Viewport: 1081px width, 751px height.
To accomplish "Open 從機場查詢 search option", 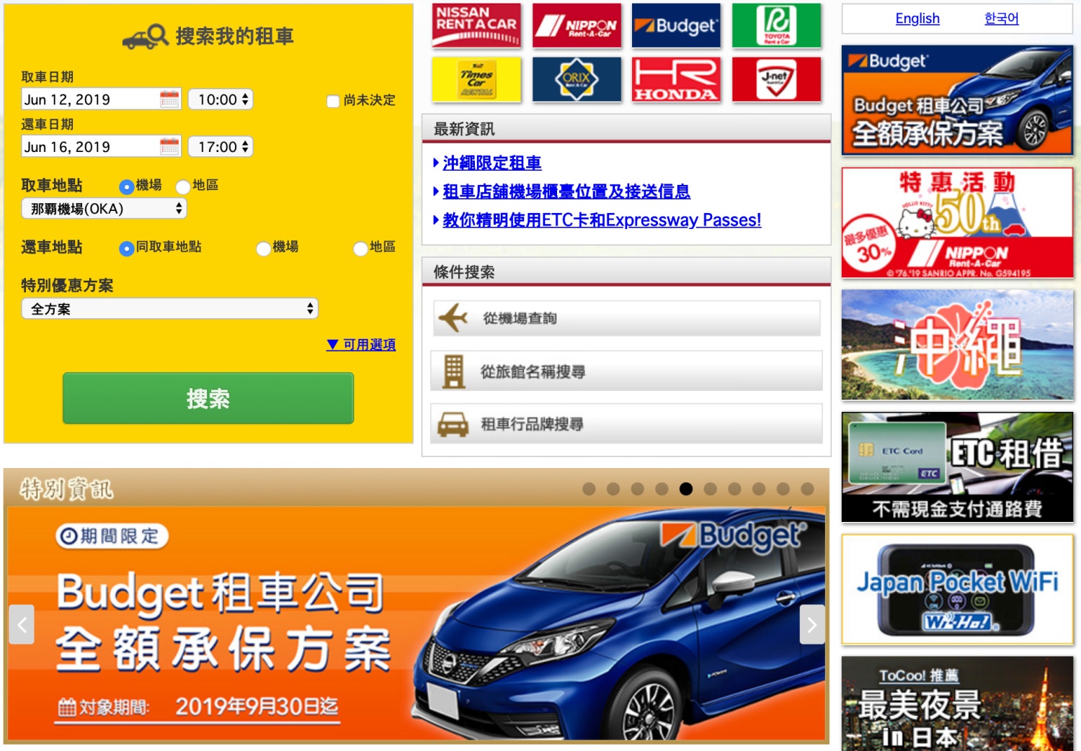I will (627, 318).
